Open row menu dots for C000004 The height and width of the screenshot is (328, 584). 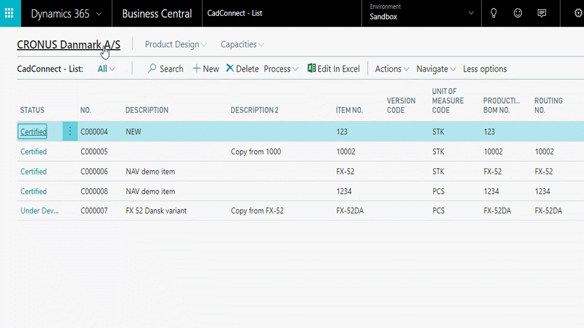(x=70, y=131)
